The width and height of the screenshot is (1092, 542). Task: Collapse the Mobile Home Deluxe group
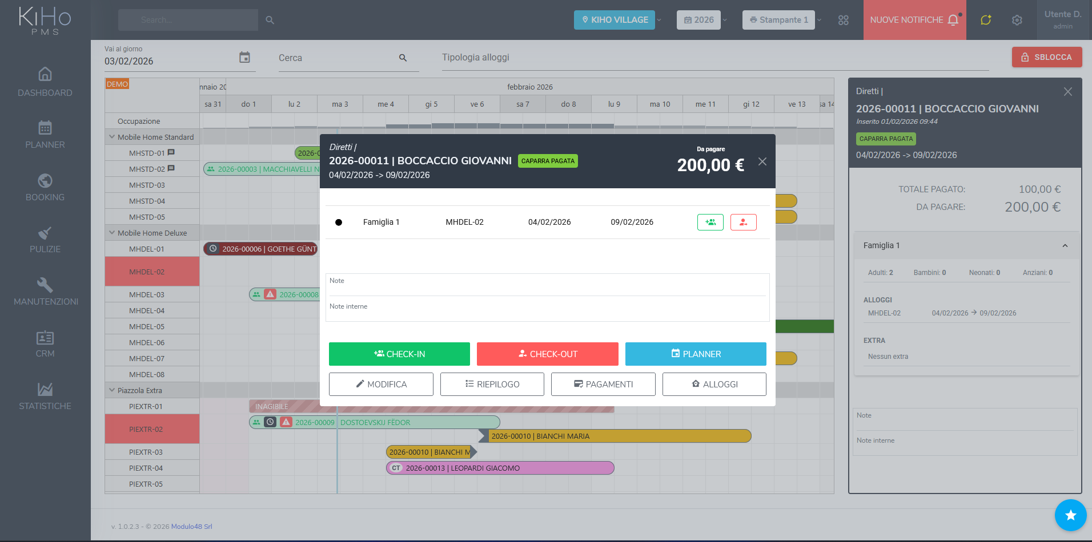click(x=112, y=233)
